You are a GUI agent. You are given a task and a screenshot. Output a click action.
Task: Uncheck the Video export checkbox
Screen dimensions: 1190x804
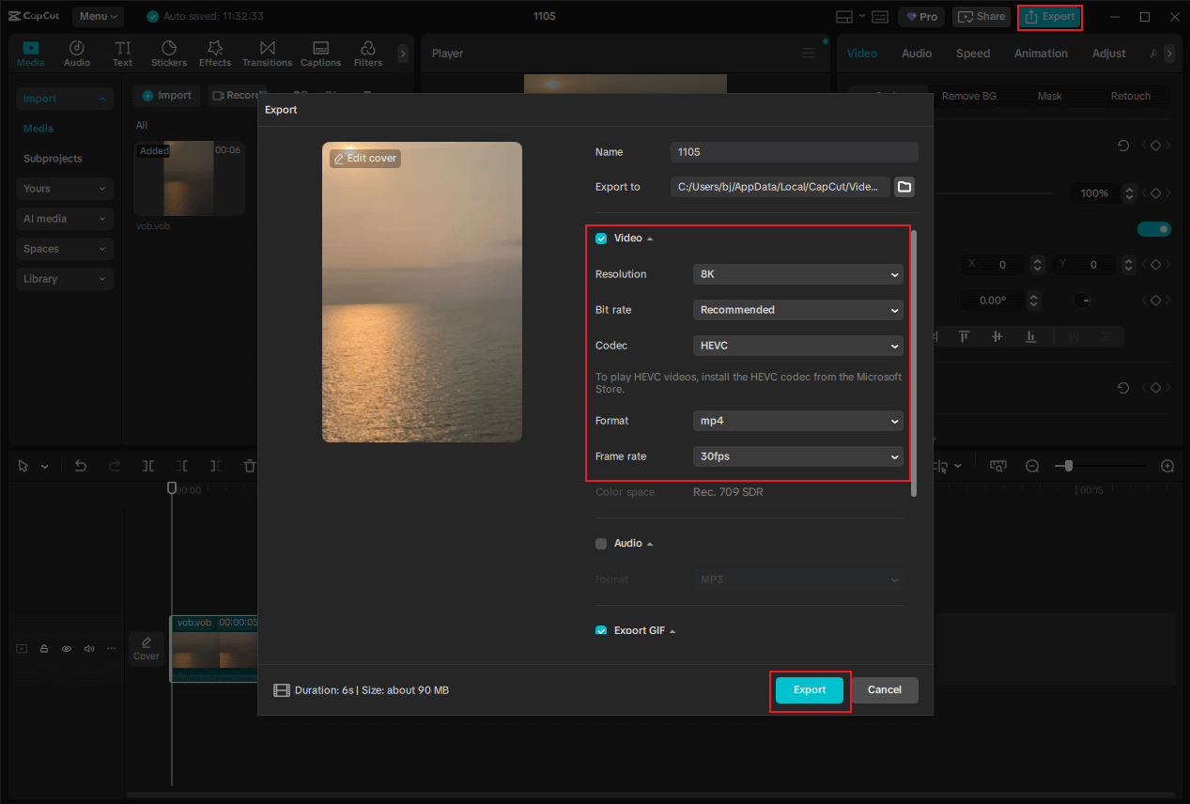click(x=601, y=238)
